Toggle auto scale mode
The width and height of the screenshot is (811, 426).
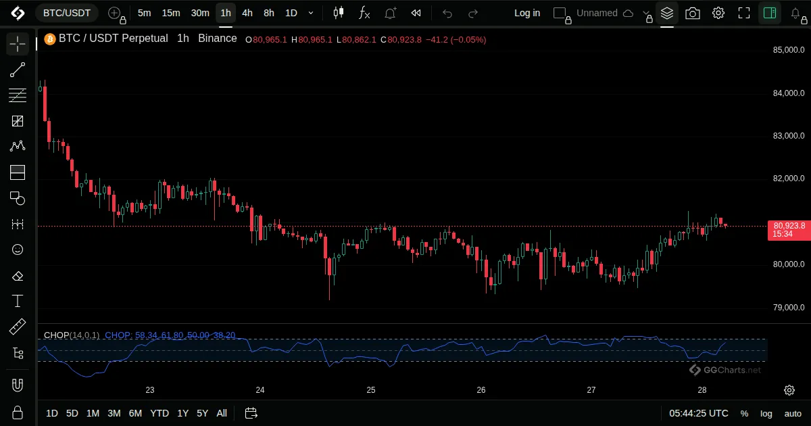click(x=793, y=413)
